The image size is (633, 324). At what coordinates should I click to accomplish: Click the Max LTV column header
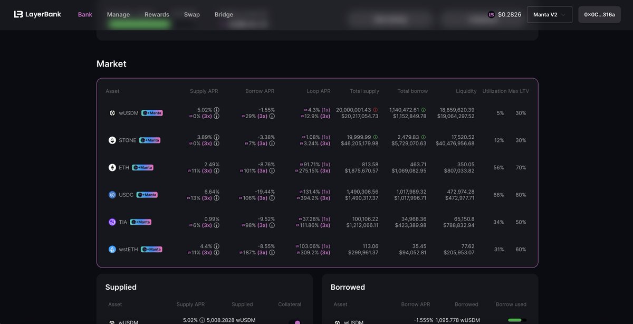pos(519,91)
